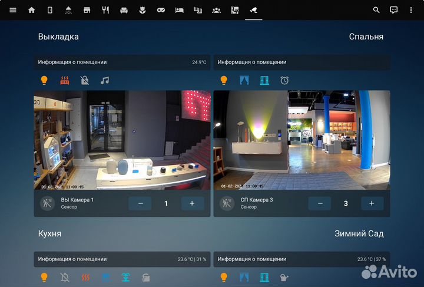Switch to the home tab
This screenshot has width=424, height=287.
point(32,10)
